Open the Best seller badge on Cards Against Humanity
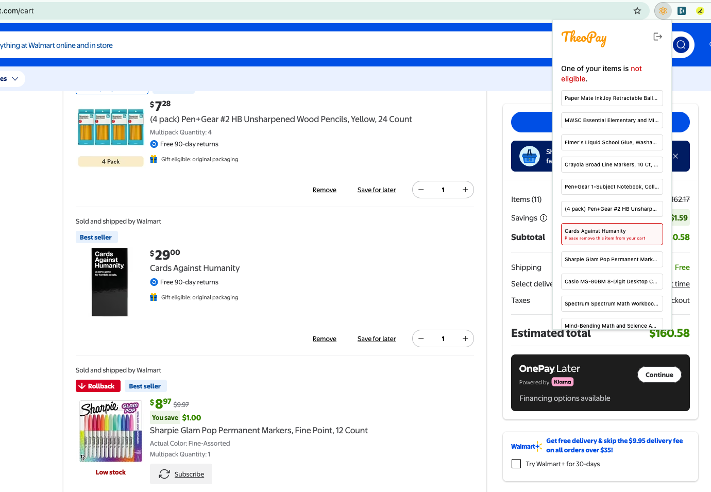711x492 pixels. 96,237
